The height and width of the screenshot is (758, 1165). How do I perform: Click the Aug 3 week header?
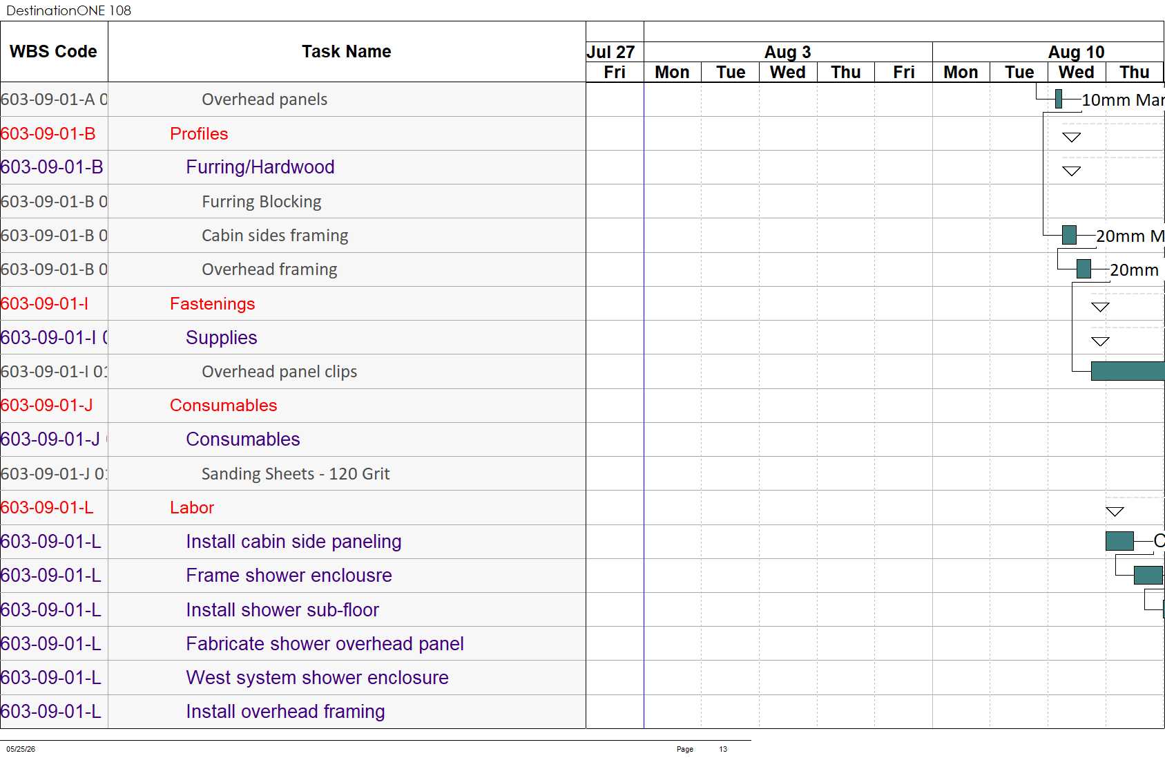(x=788, y=52)
